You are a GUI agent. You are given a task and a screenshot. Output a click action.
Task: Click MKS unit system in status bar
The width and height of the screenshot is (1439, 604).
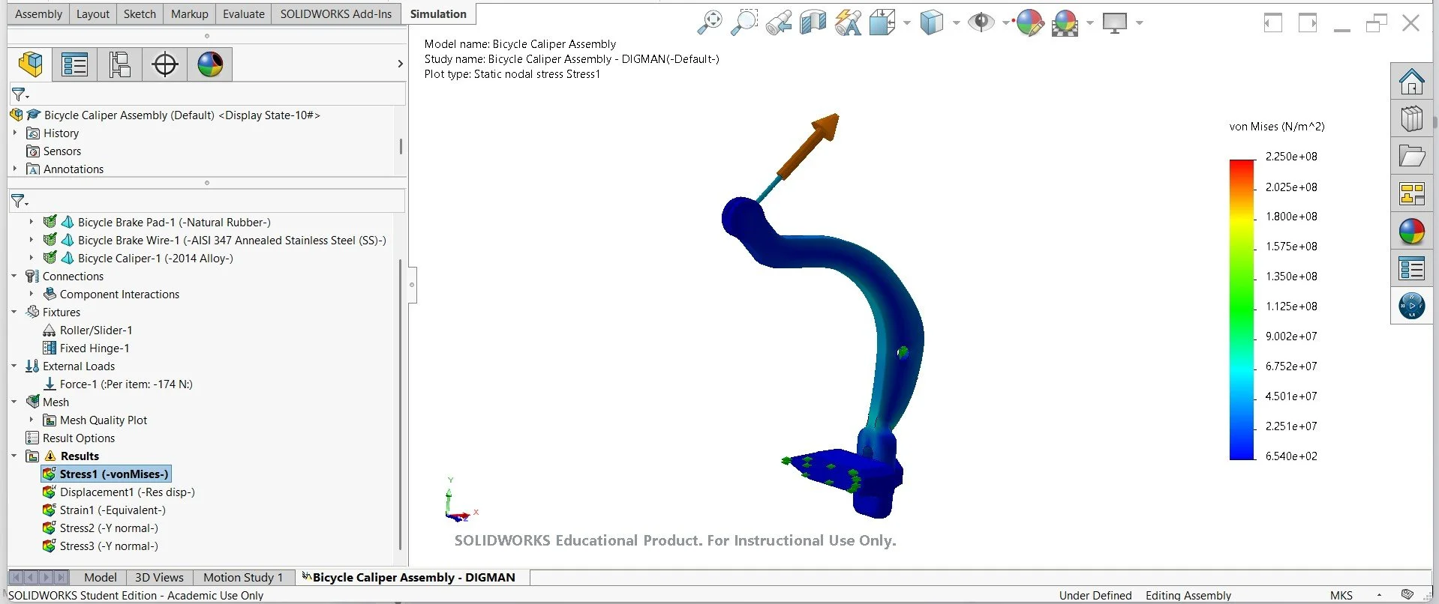tap(1341, 595)
